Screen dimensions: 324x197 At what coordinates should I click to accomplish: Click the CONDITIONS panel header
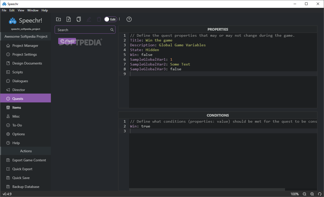coord(218,115)
